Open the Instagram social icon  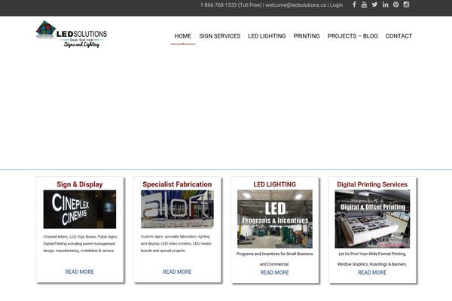tap(406, 5)
